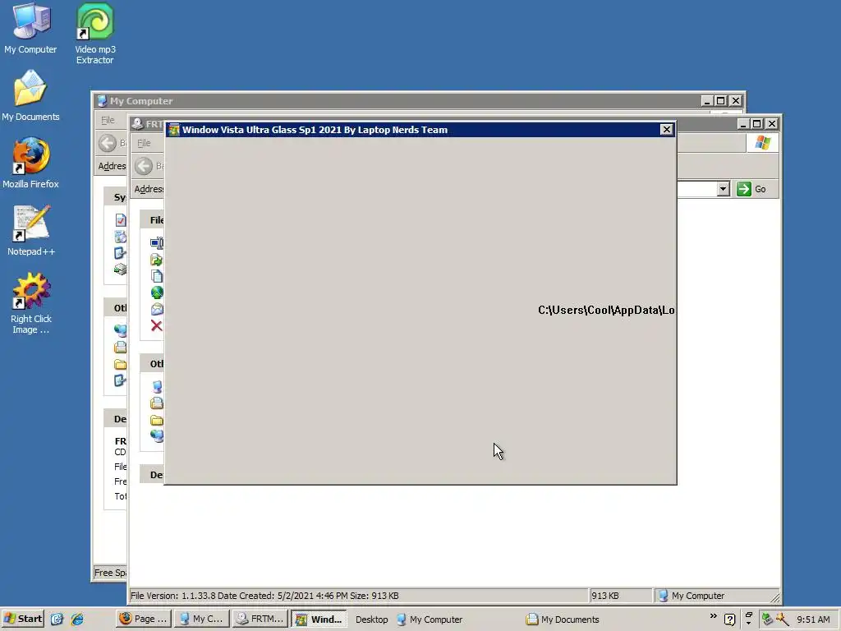Open the FRTM address bar dropdown arrow

pos(723,189)
